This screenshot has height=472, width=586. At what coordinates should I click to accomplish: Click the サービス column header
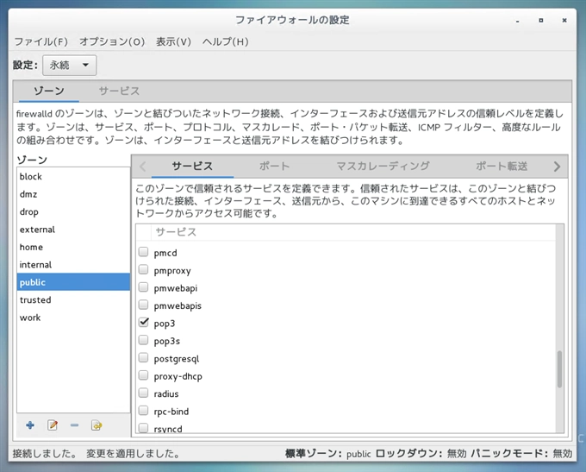353,232
